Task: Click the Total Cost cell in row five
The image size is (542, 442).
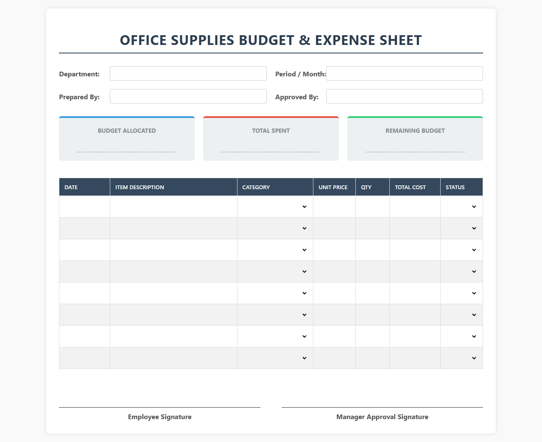Action: coord(415,293)
